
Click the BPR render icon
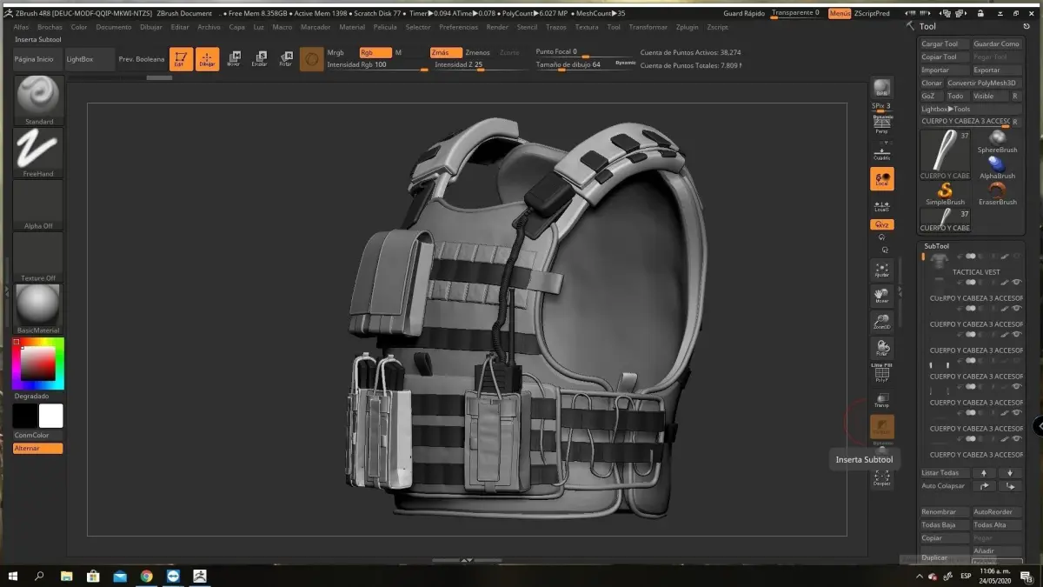click(881, 89)
